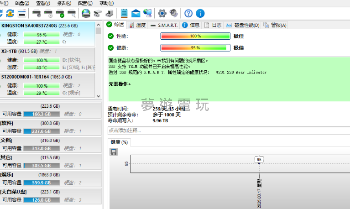Open settings via the gear icon

[162, 13]
